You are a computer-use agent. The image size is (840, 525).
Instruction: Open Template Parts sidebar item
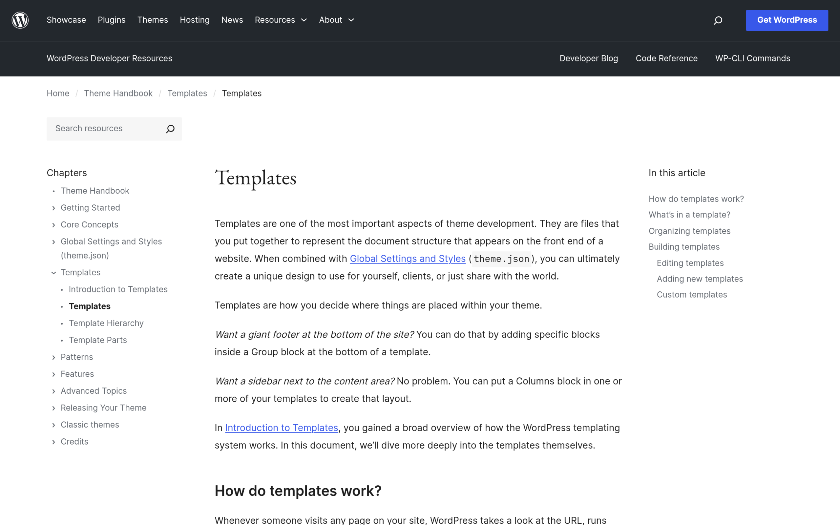click(x=98, y=340)
